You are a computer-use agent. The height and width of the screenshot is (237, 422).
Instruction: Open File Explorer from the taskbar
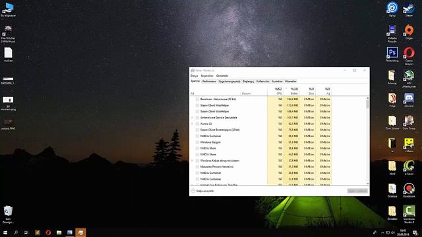pos(59,232)
